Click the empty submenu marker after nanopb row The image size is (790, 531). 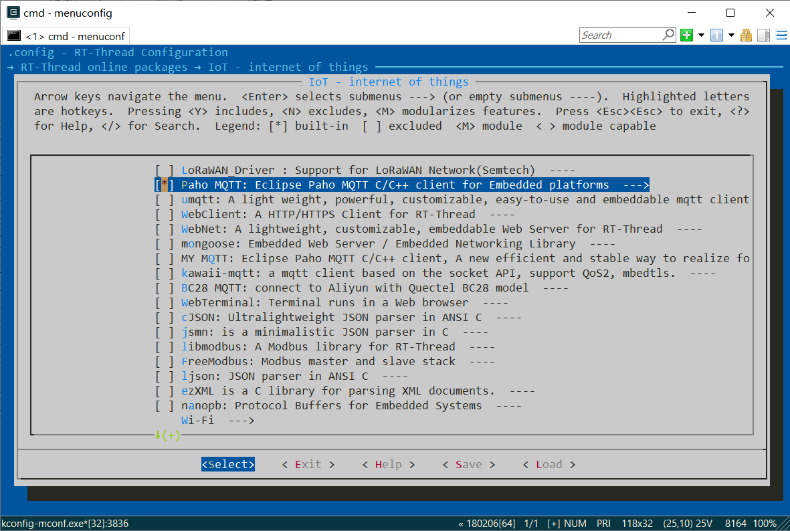tap(509, 405)
